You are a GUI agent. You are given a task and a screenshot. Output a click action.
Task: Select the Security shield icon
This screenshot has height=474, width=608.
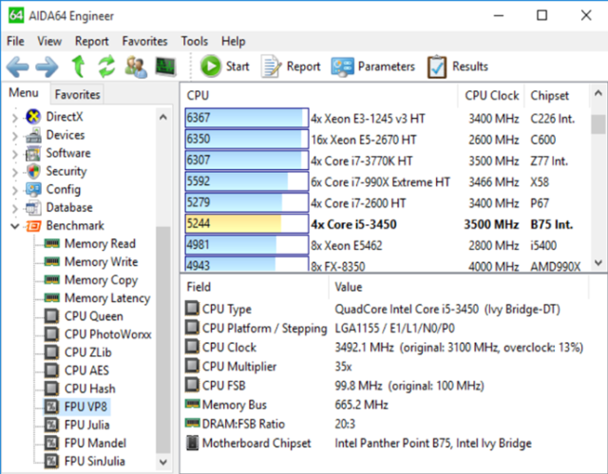tap(34, 171)
